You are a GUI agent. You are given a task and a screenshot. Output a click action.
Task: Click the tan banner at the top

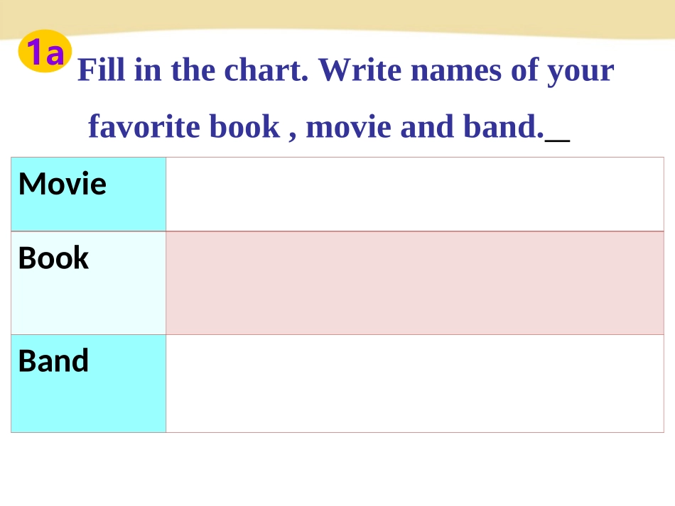[337, 16]
